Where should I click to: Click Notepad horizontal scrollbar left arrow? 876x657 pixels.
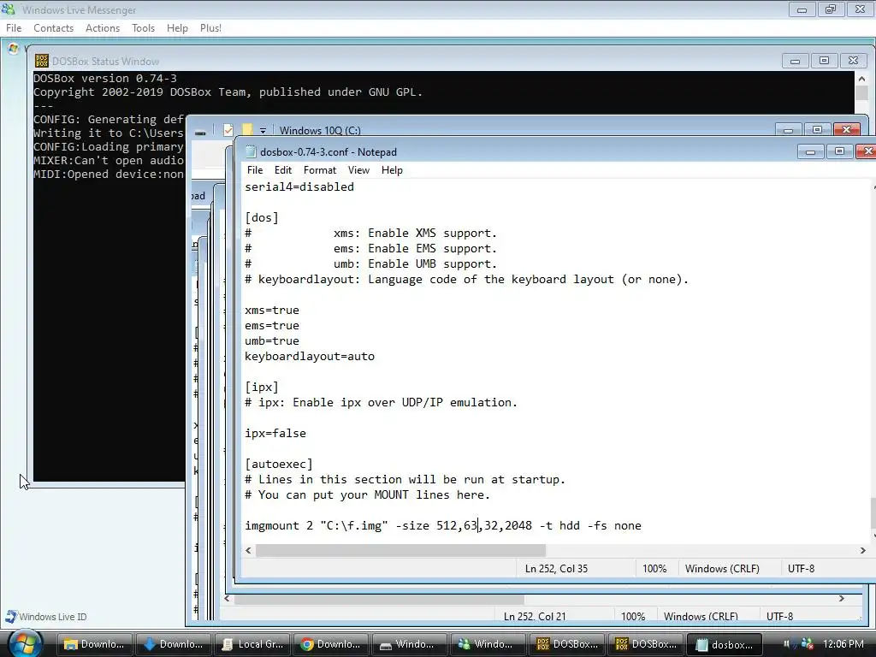(x=249, y=550)
